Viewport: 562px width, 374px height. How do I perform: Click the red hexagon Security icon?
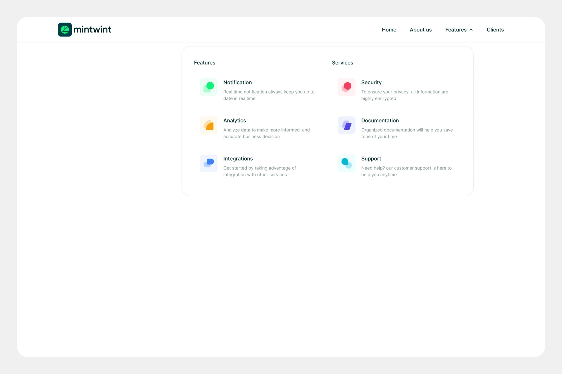click(347, 87)
